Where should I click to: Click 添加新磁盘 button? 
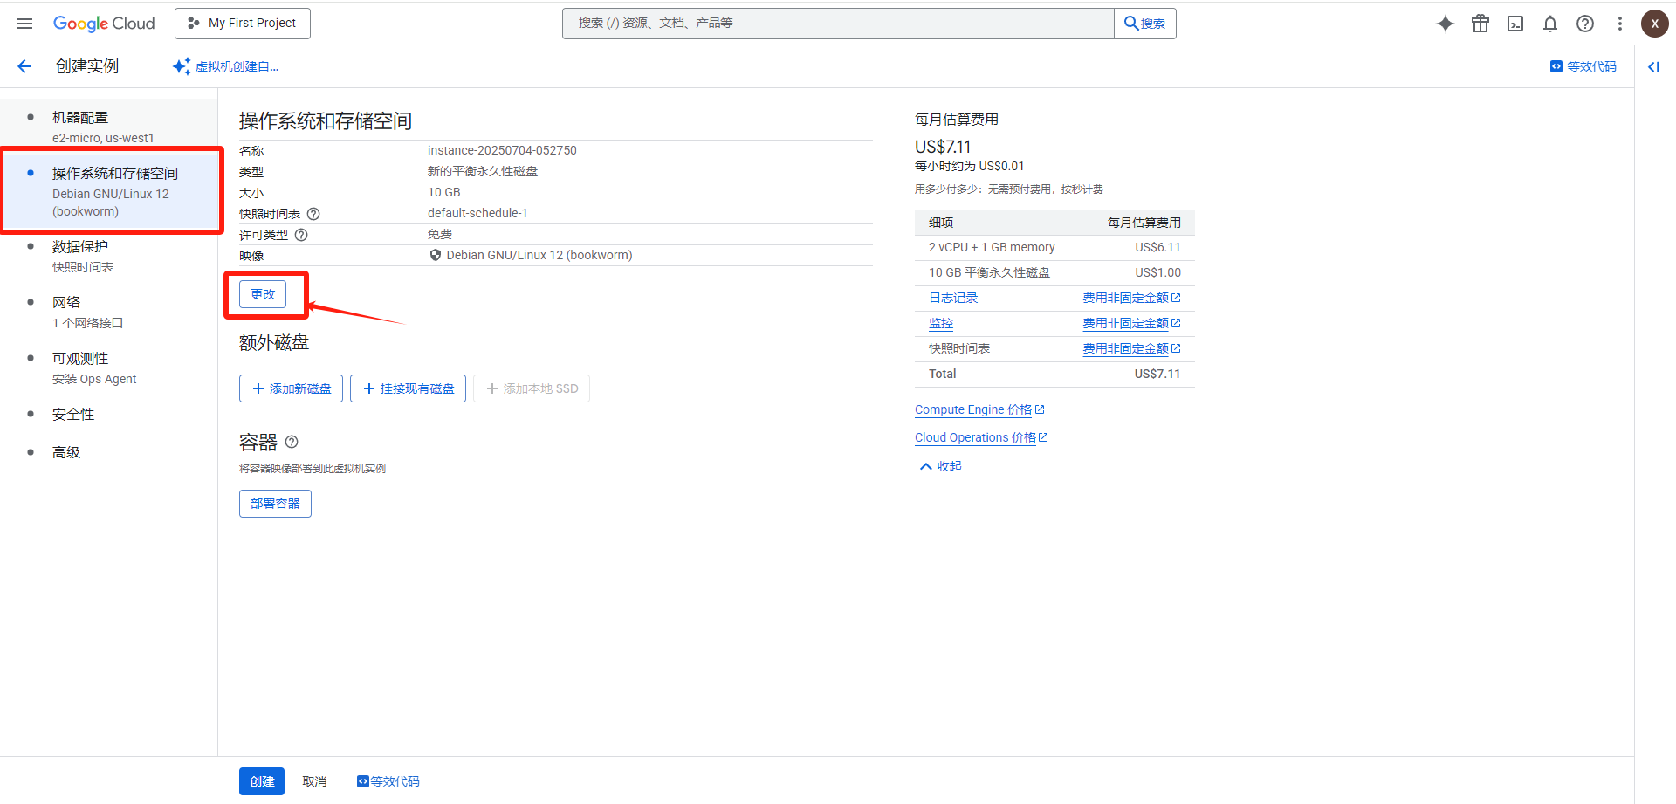[291, 388]
